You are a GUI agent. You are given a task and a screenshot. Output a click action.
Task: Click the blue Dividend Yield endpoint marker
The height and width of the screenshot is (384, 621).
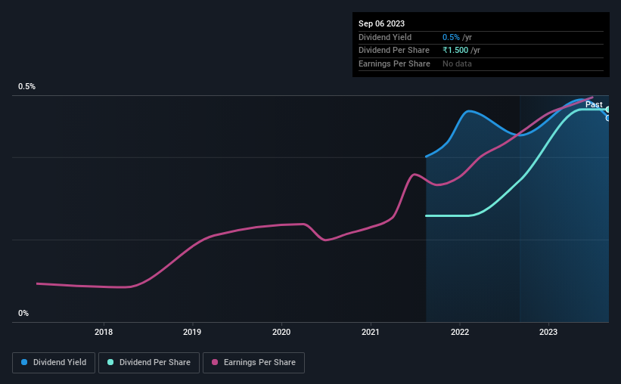pos(608,118)
